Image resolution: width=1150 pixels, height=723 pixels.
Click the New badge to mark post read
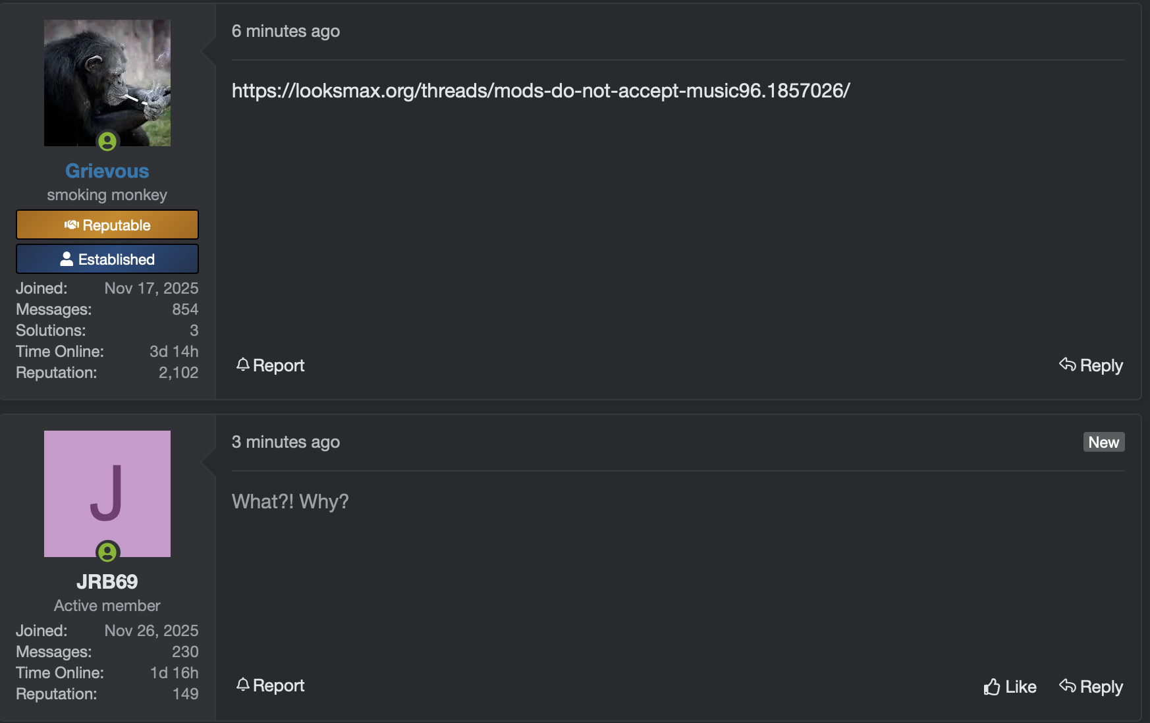(1103, 442)
